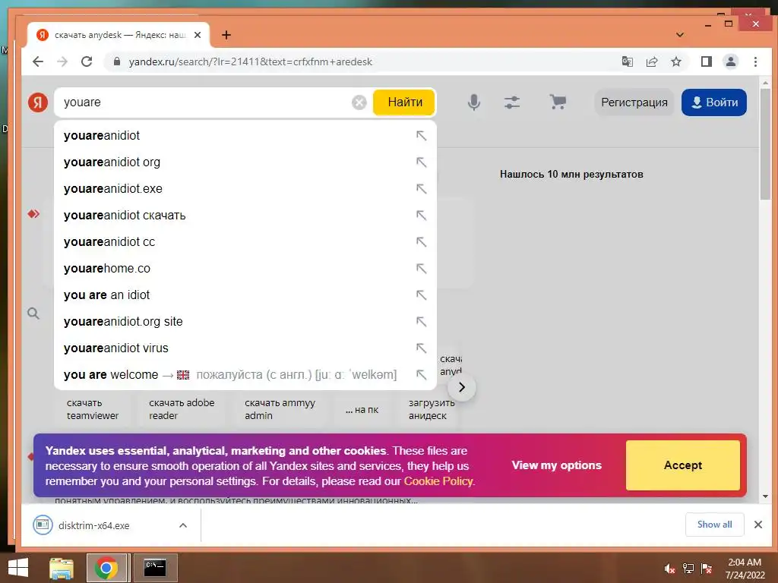Open search settings sliders icon
The image size is (778, 583).
pyautogui.click(x=512, y=102)
